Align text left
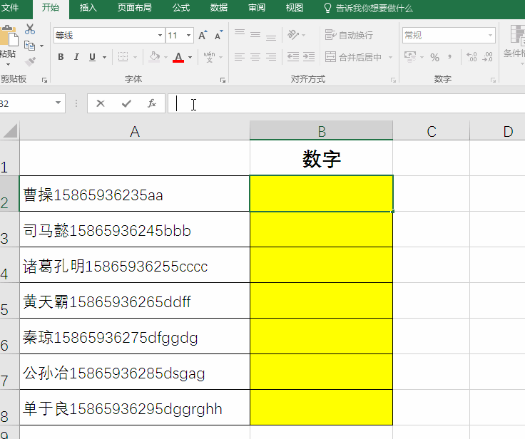The width and height of the screenshot is (525, 439). coord(240,57)
